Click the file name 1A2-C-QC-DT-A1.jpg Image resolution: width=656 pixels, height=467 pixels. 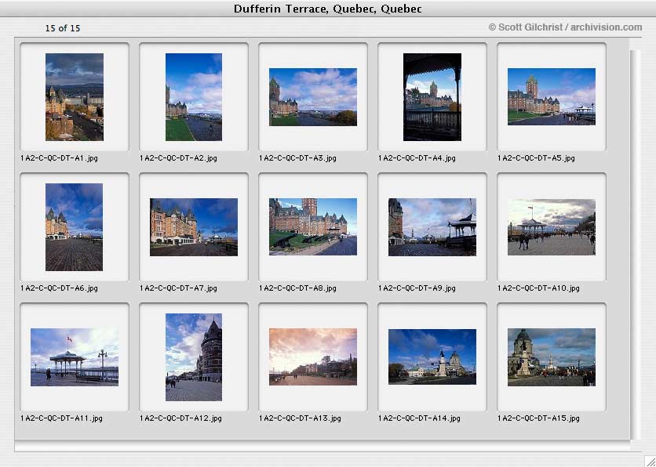tap(59, 158)
